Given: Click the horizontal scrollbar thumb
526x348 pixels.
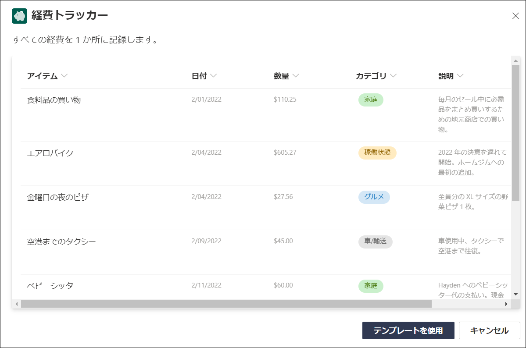Looking at the screenshot, I should [x=226, y=304].
